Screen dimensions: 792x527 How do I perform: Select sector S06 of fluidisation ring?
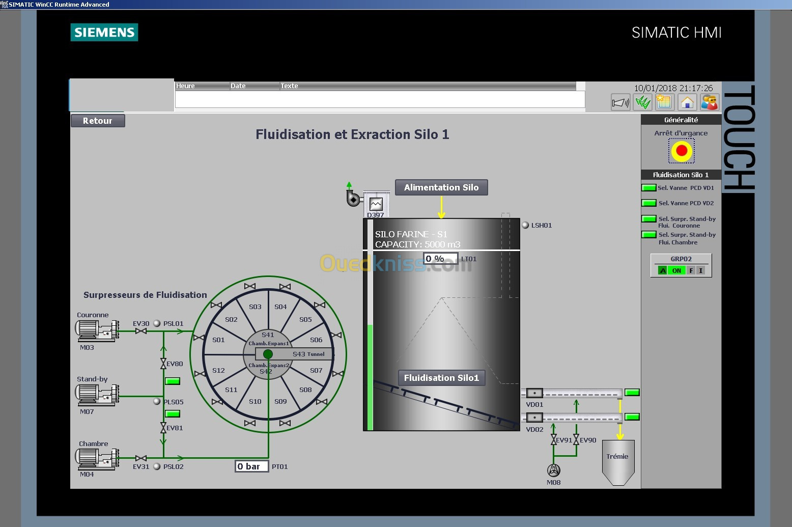point(316,340)
